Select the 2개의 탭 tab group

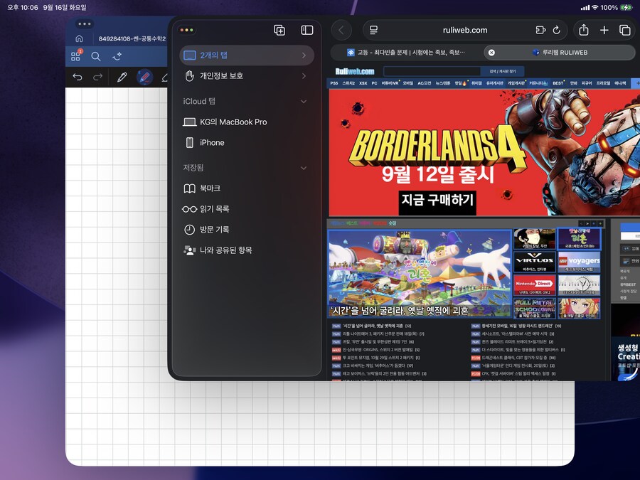tap(246, 55)
